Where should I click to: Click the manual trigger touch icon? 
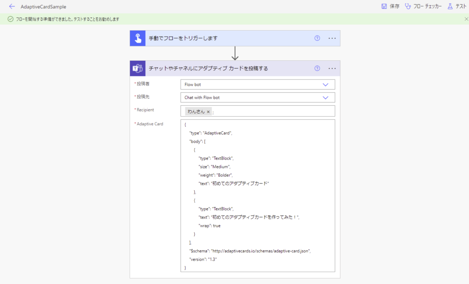pyautogui.click(x=137, y=38)
